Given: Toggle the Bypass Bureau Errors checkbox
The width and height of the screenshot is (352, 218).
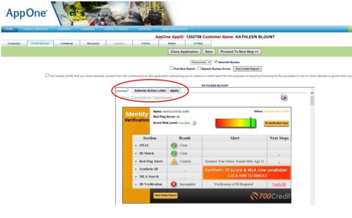Looking at the screenshot, I should click(x=199, y=68).
